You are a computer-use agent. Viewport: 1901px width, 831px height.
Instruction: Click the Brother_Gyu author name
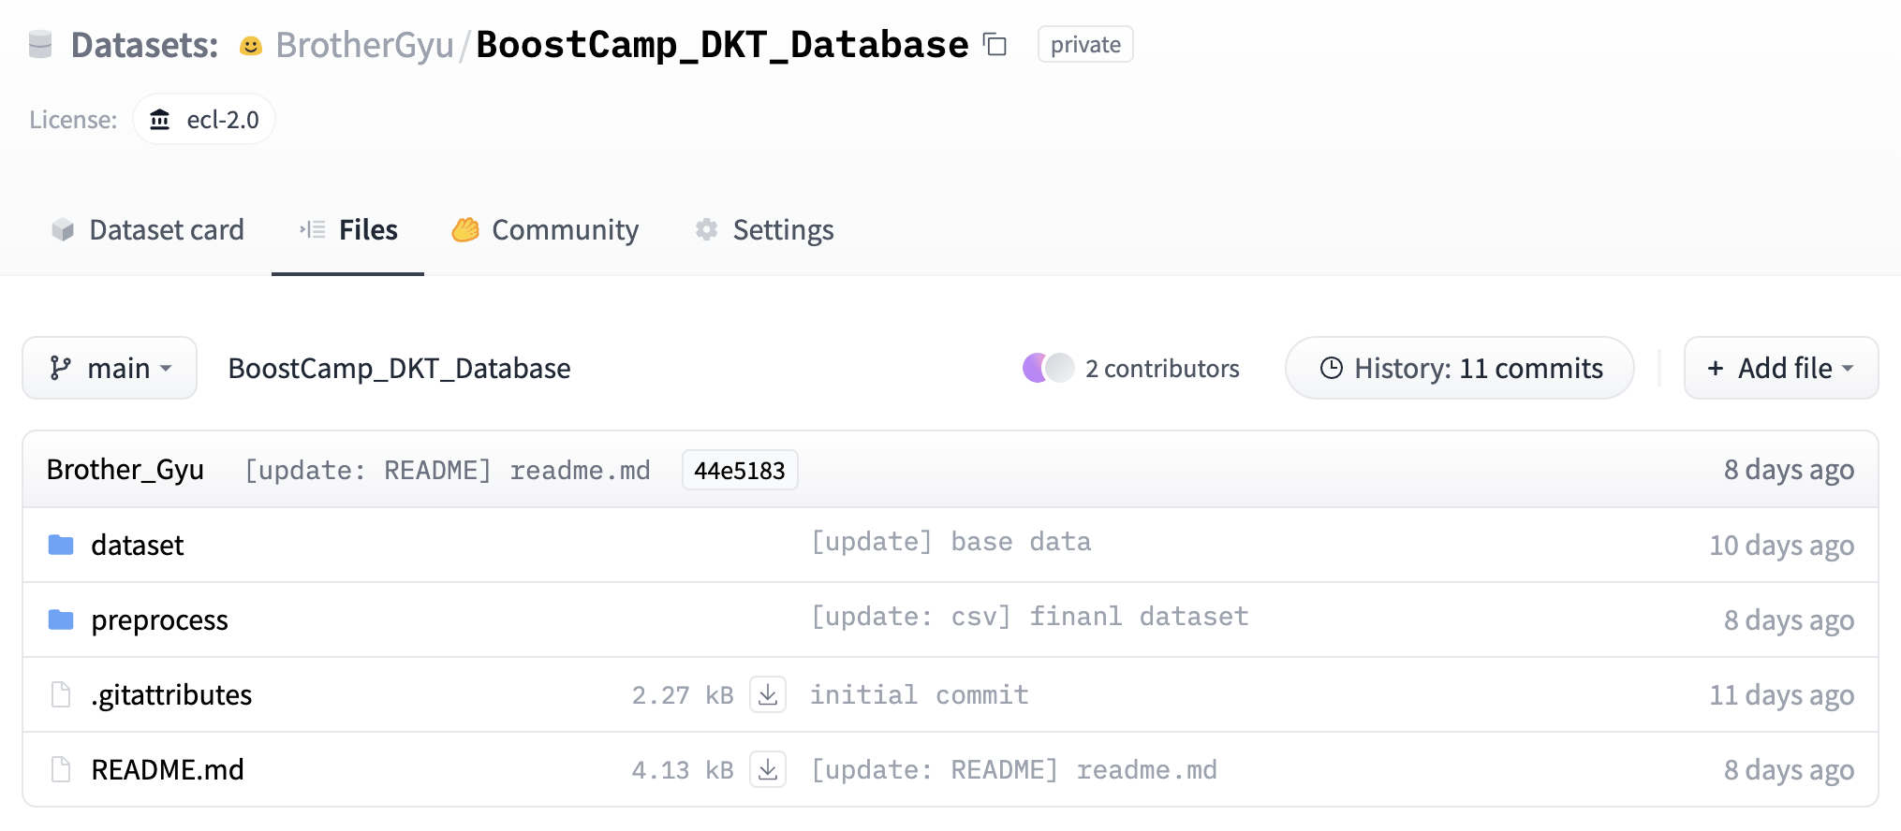point(125,470)
